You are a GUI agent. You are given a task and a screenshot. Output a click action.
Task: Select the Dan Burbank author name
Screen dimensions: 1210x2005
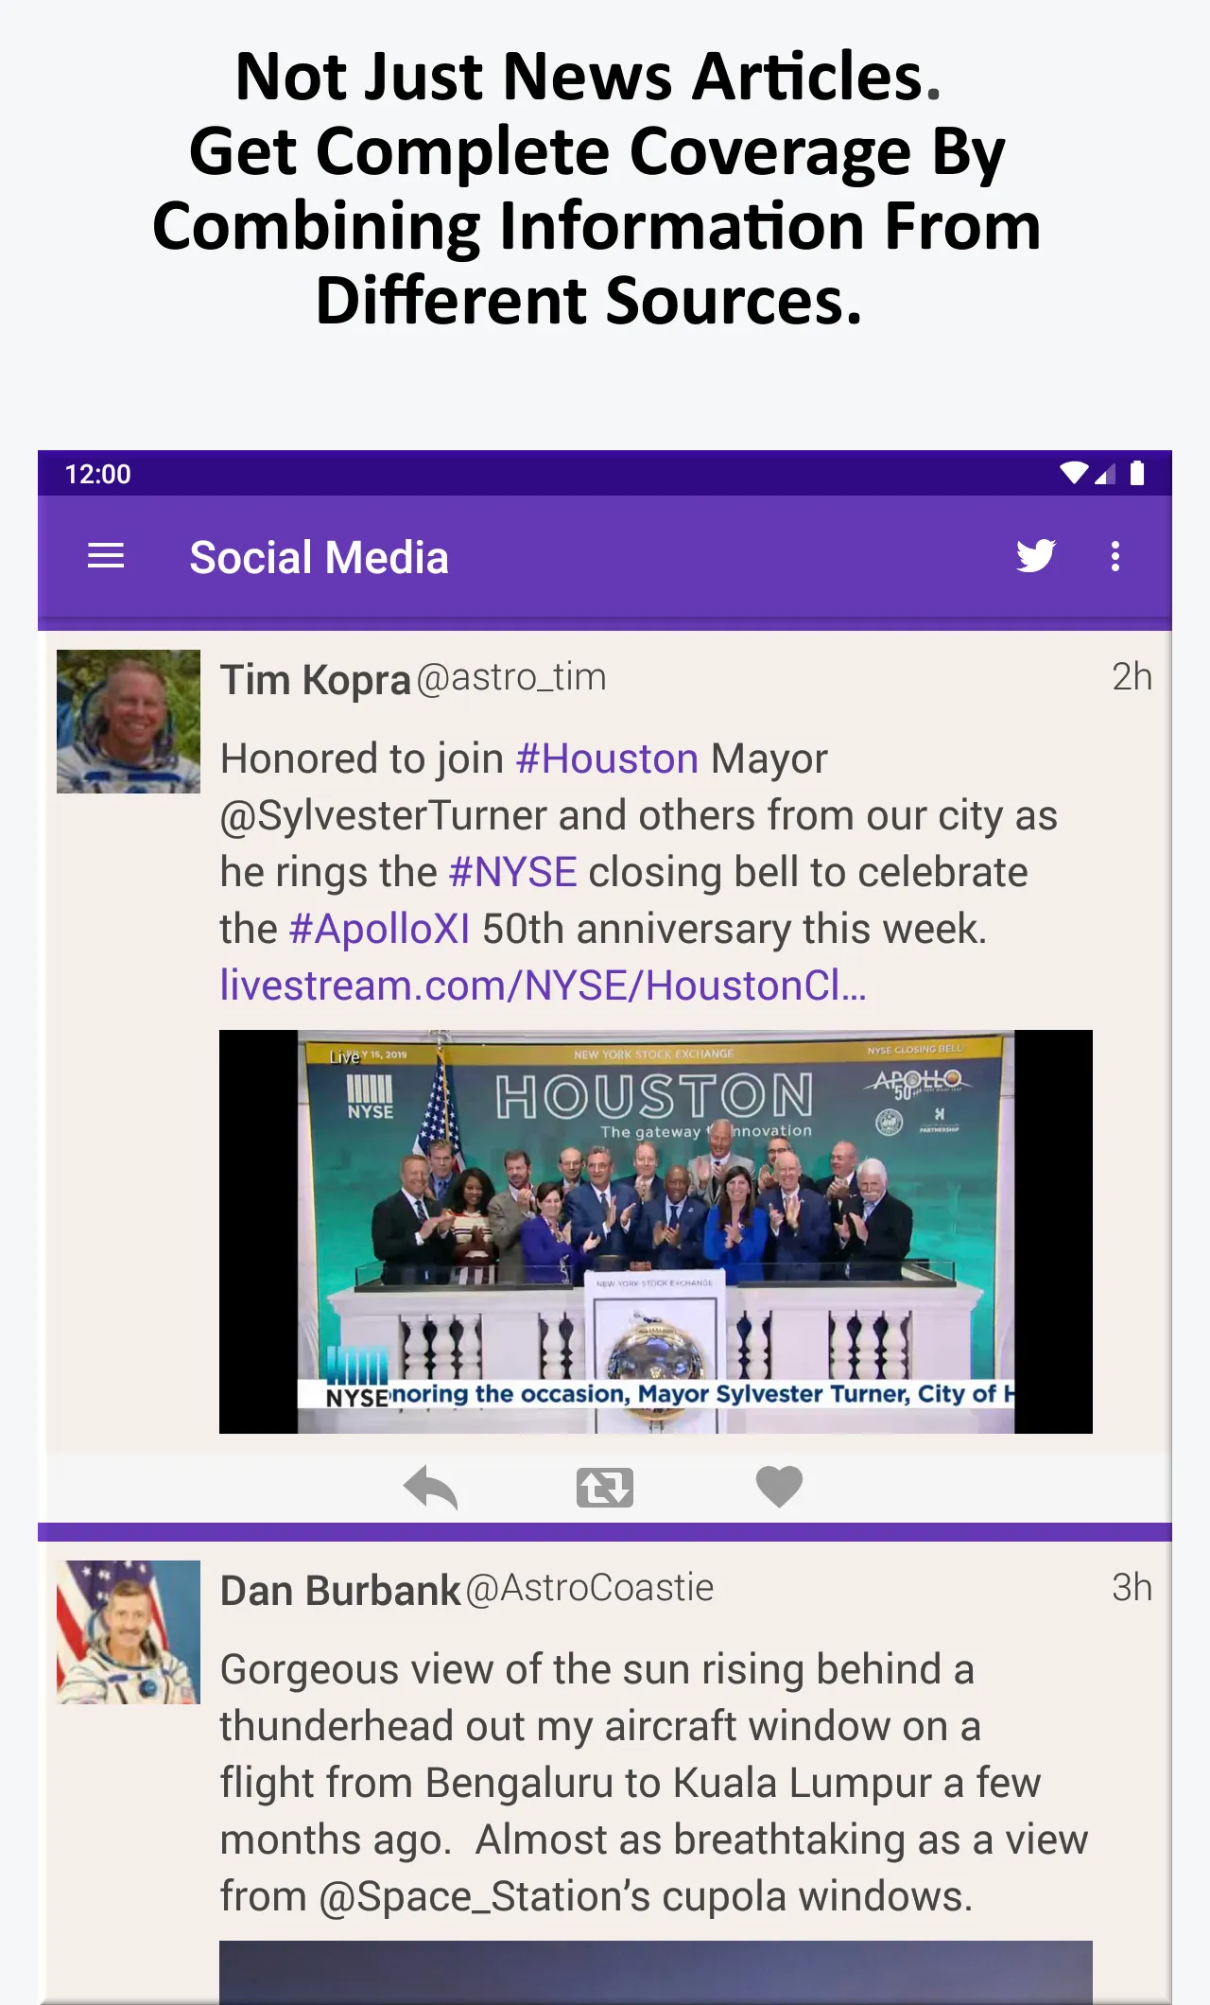point(340,1591)
